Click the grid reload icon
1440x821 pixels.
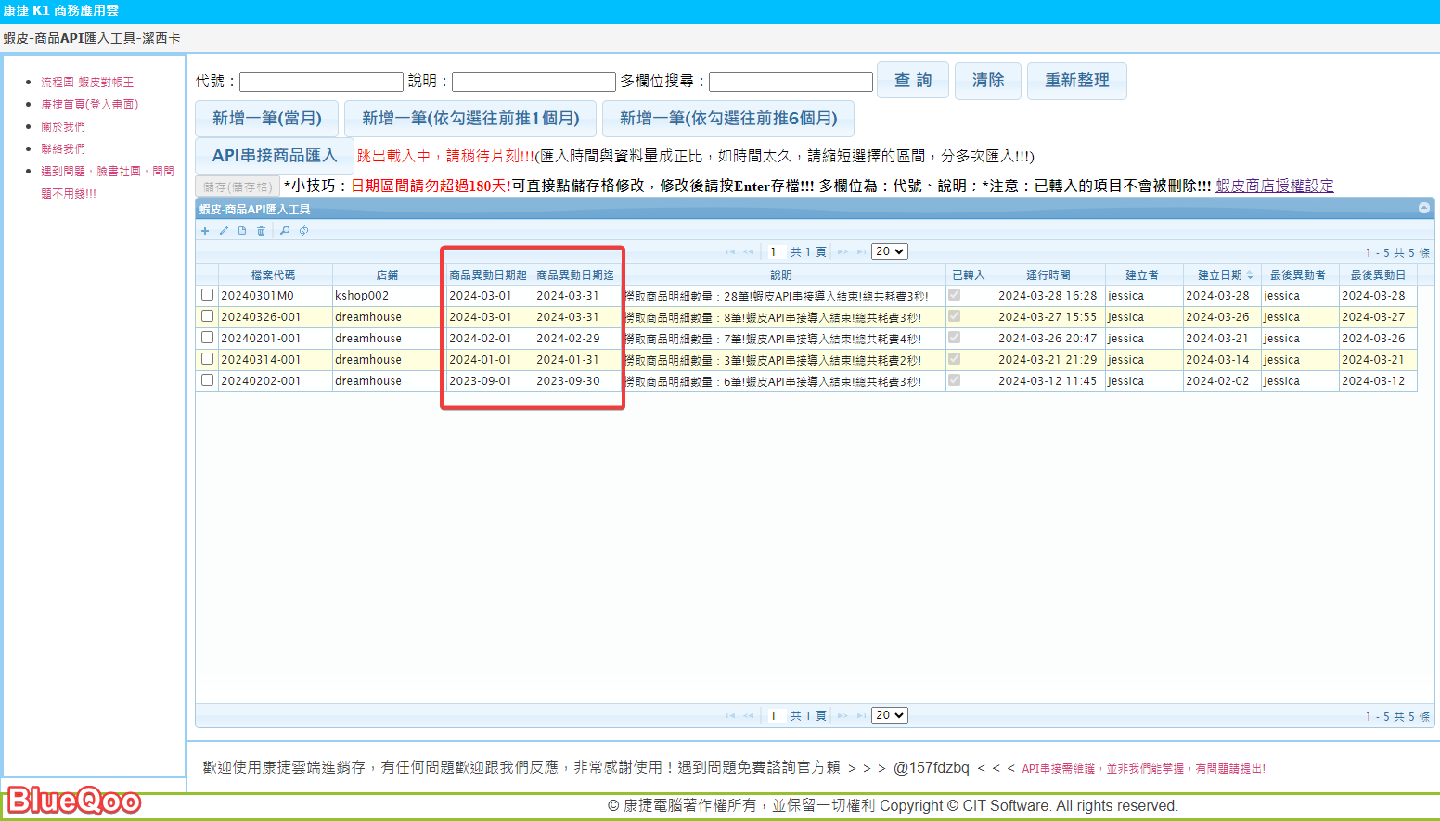(x=303, y=231)
